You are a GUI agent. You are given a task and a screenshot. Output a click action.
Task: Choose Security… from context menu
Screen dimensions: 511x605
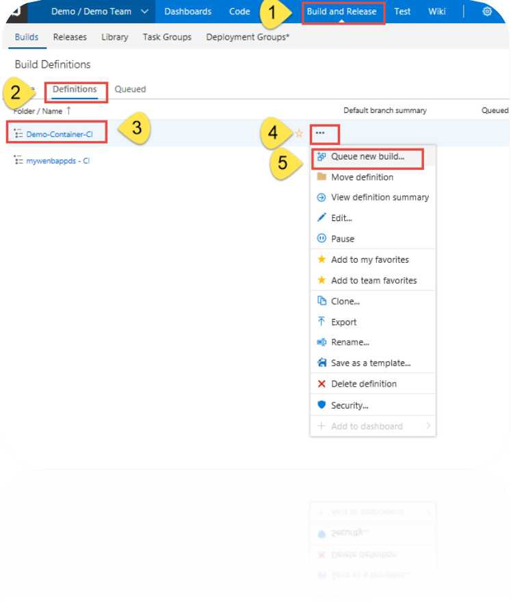[x=373, y=405]
